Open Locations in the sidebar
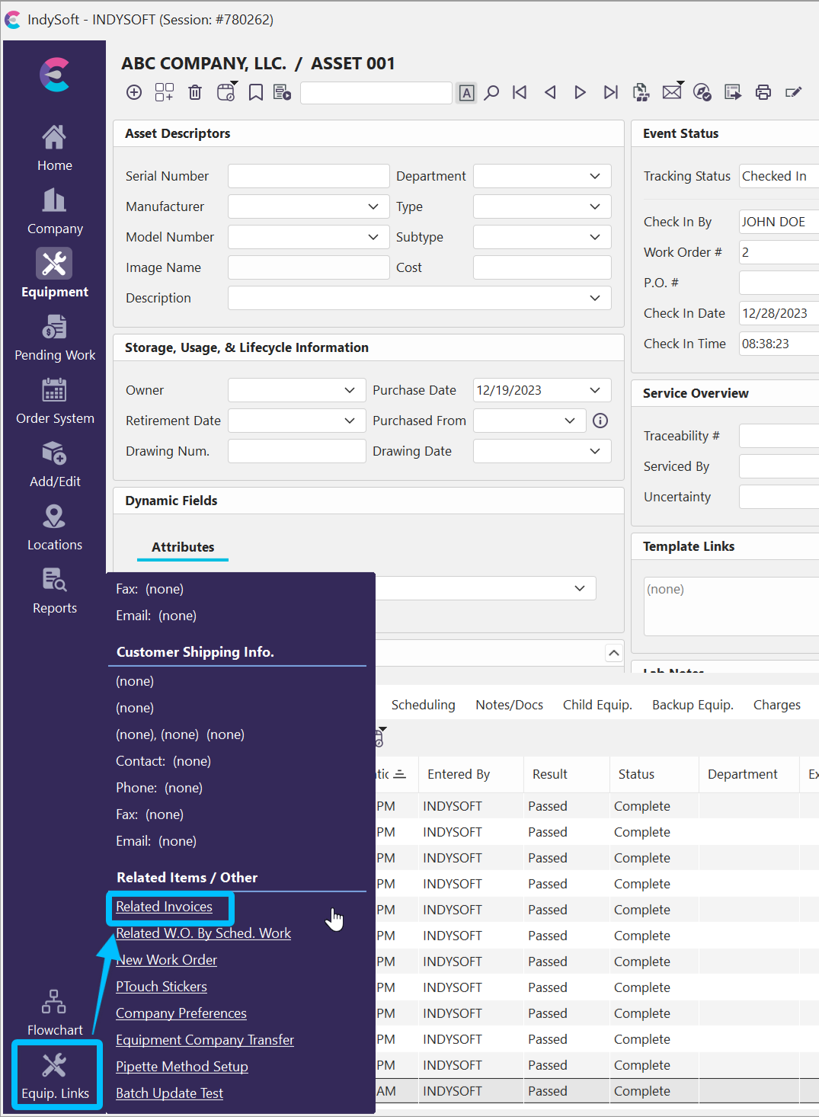Image resolution: width=819 pixels, height=1117 pixels. 55,529
